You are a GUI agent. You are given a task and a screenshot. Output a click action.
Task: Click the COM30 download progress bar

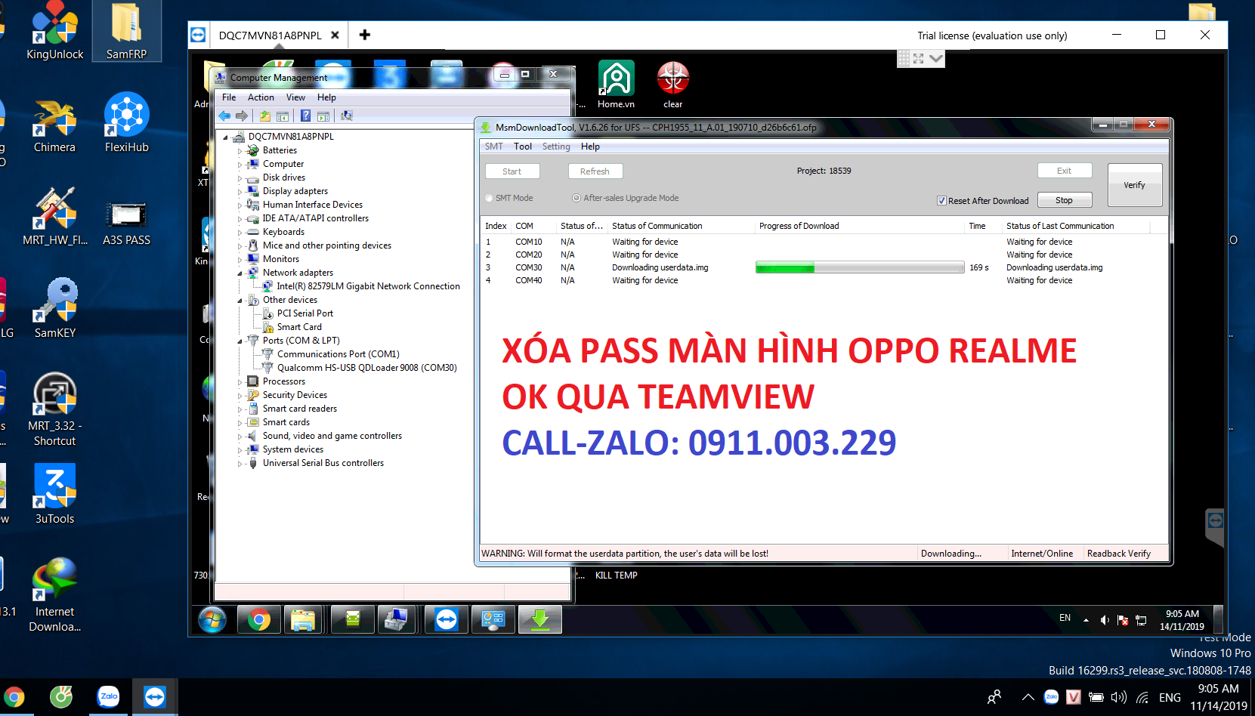point(860,267)
